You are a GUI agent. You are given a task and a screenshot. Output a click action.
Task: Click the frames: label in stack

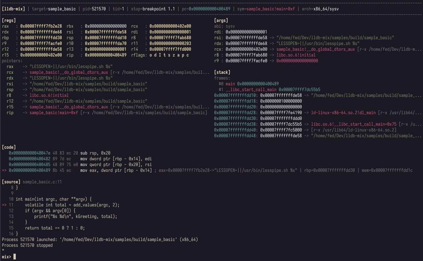[222, 78]
